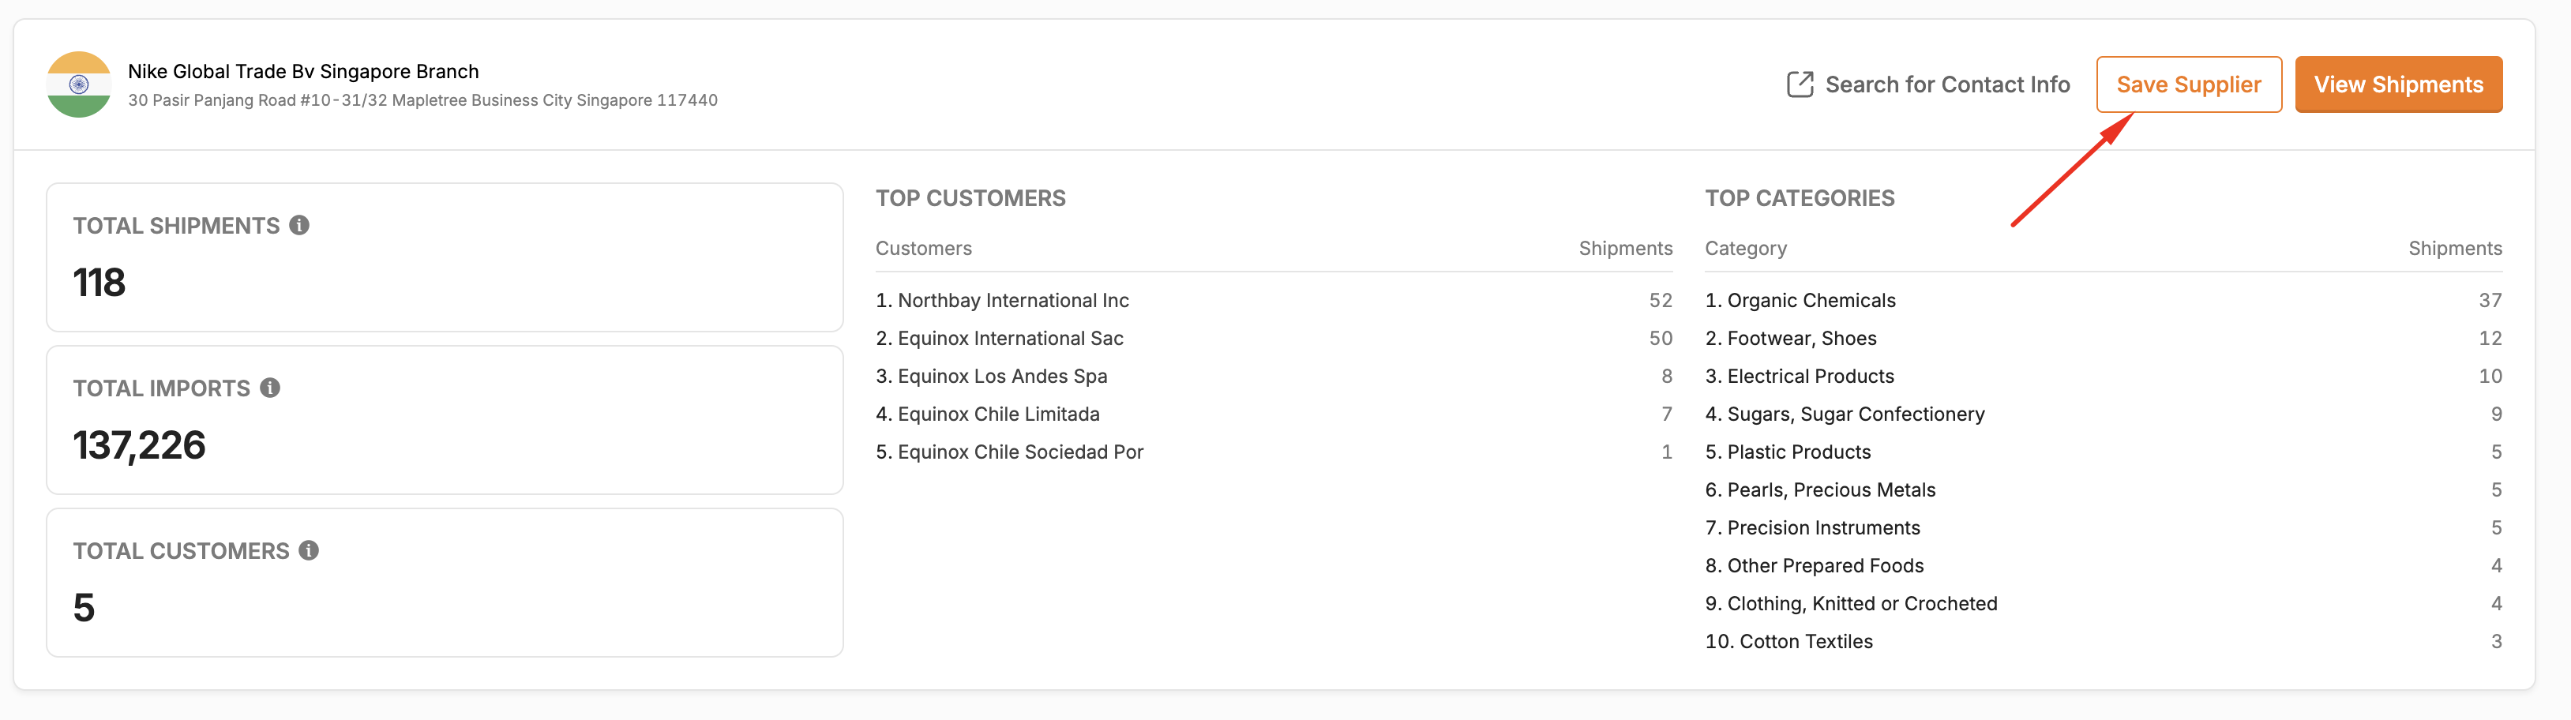Image resolution: width=2571 pixels, height=720 pixels.
Task: Click the Total Customers info icon
Action: click(x=310, y=550)
